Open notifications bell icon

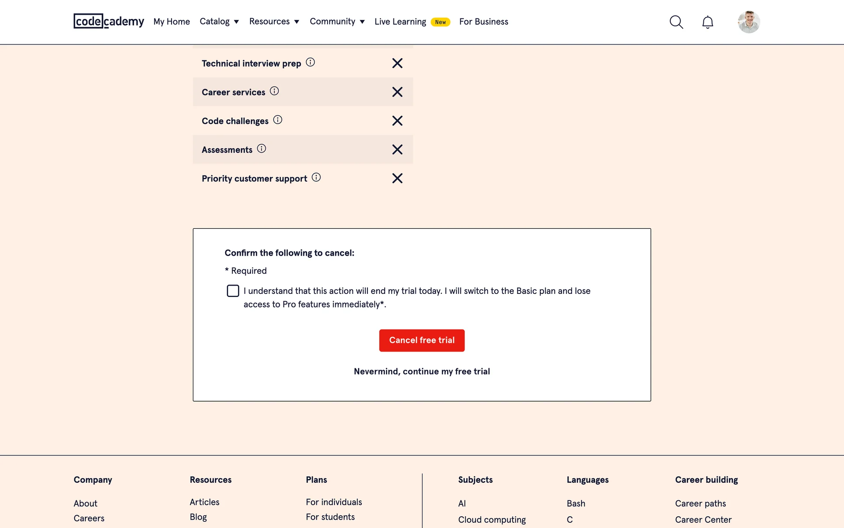(707, 22)
